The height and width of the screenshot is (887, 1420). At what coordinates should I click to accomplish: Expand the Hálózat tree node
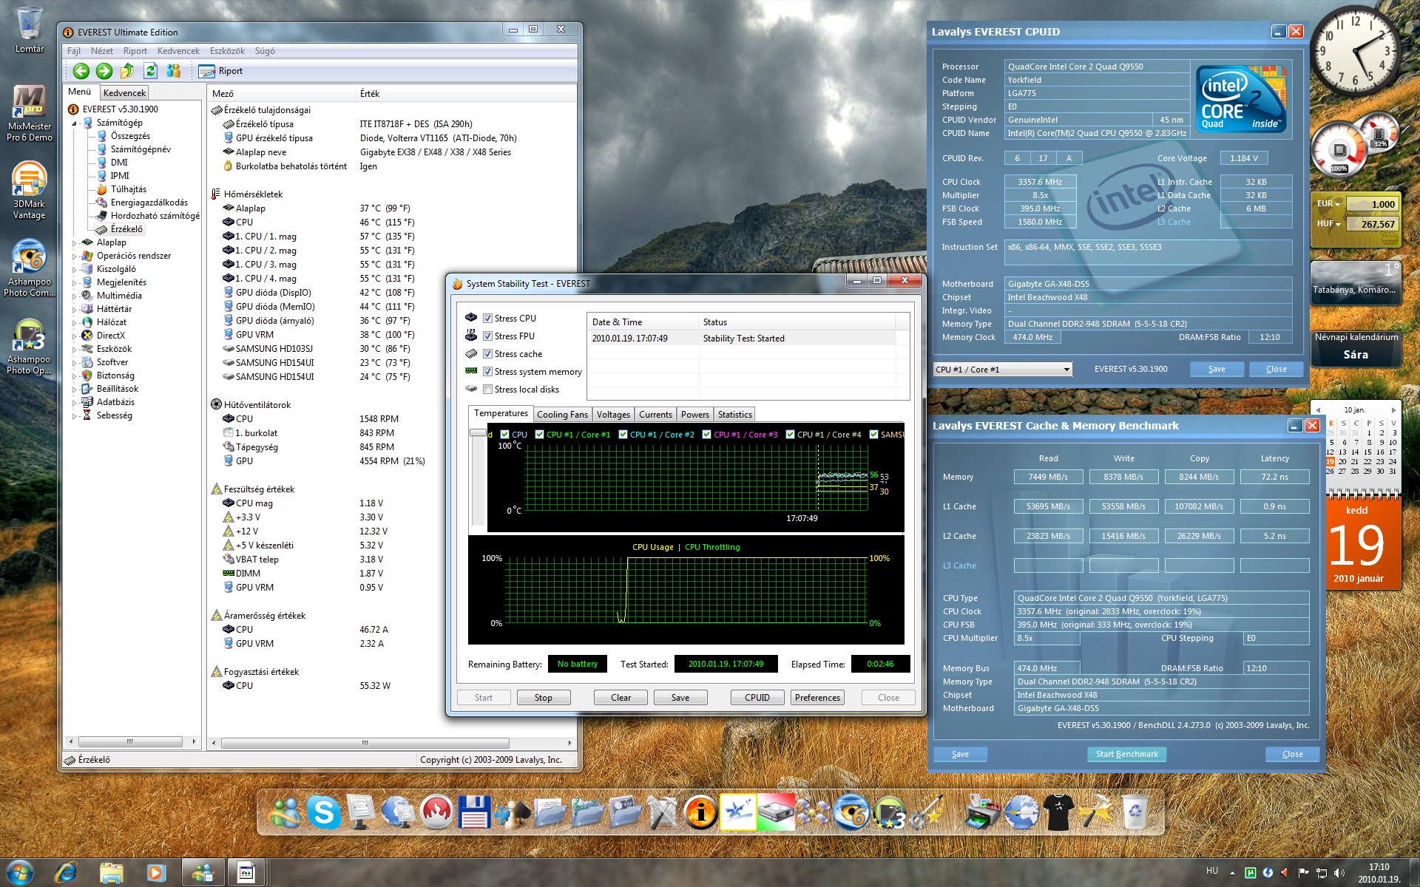[74, 323]
